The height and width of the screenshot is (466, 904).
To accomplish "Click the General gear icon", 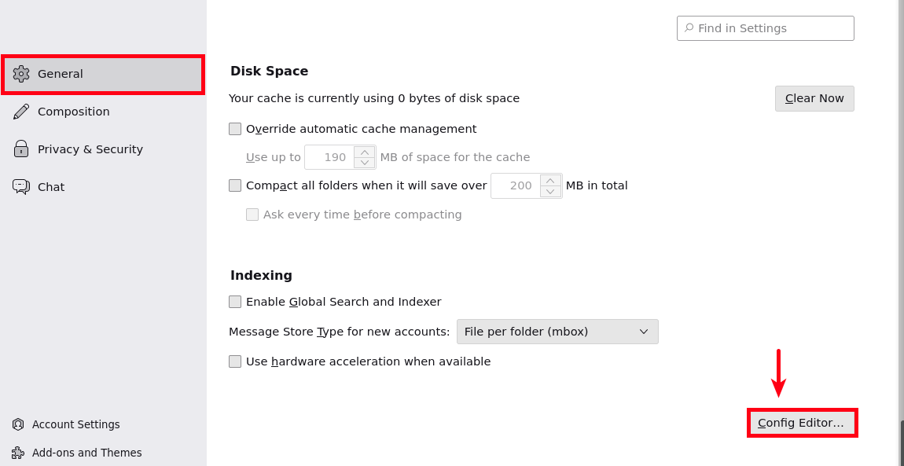I will [21, 74].
